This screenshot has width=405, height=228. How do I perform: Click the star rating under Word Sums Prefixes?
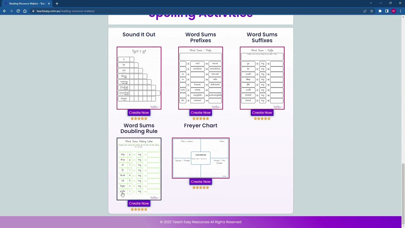coord(201,119)
